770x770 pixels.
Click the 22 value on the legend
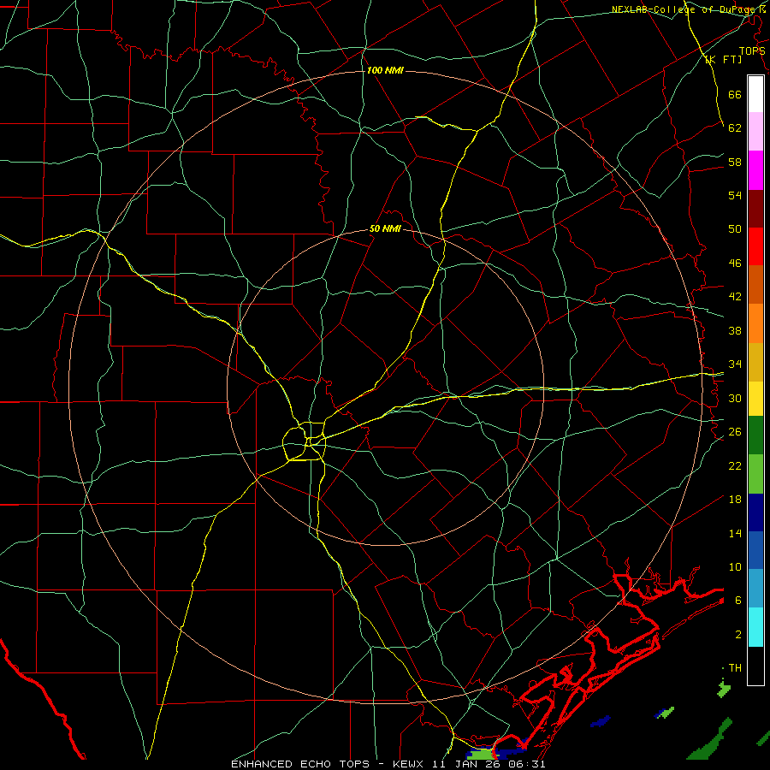(x=735, y=466)
